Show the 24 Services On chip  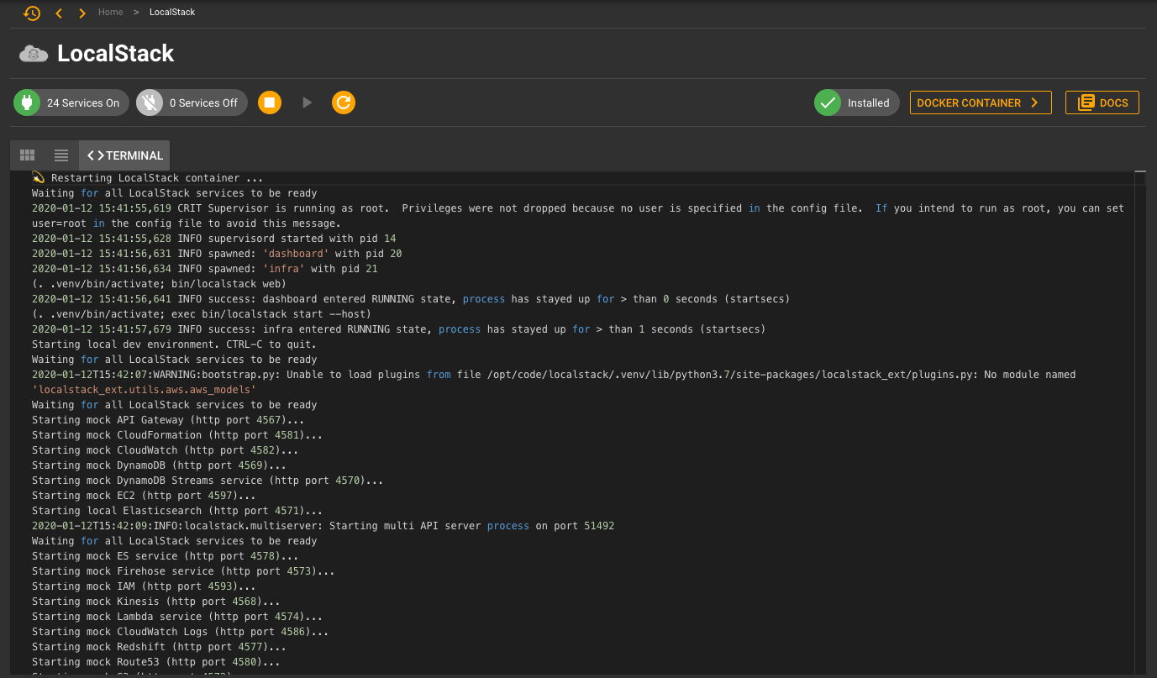click(71, 102)
